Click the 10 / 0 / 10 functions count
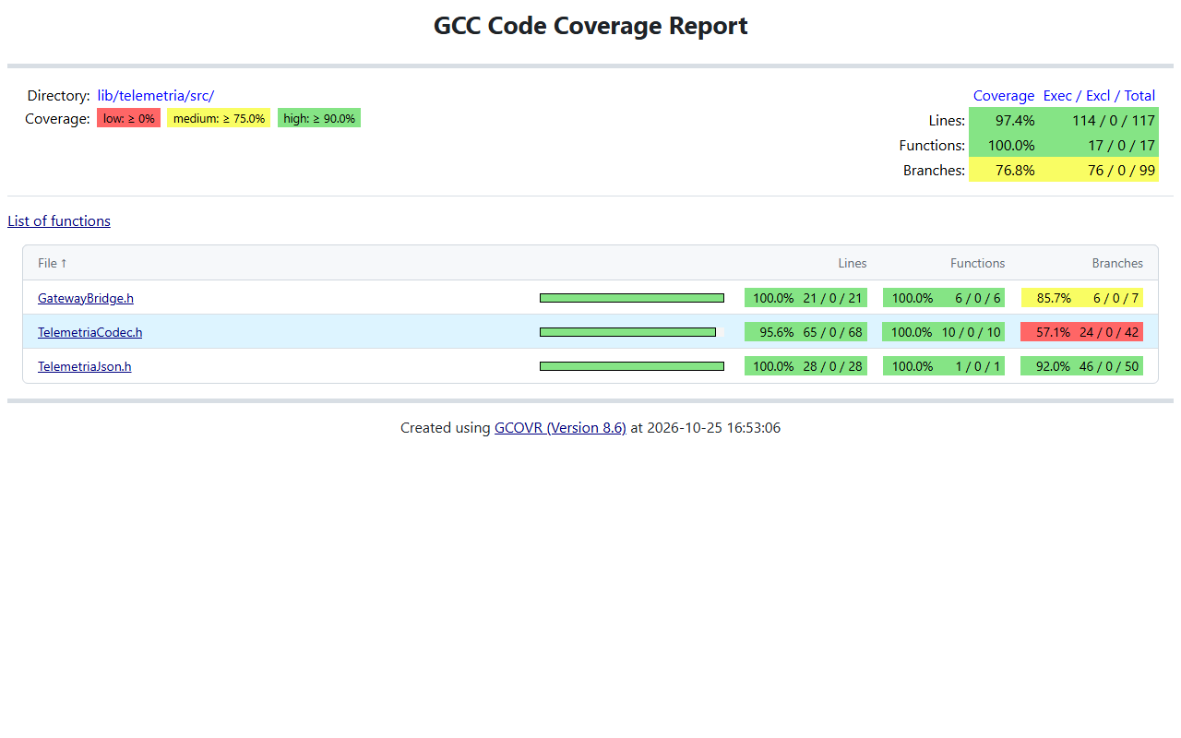Image resolution: width=1181 pixels, height=738 pixels. 971,332
